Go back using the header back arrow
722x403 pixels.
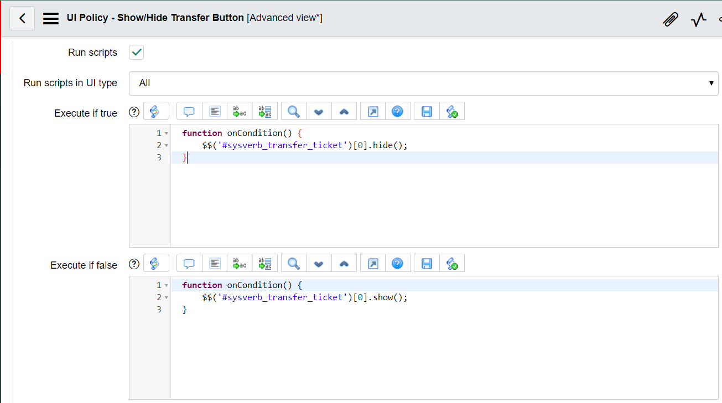pyautogui.click(x=22, y=18)
